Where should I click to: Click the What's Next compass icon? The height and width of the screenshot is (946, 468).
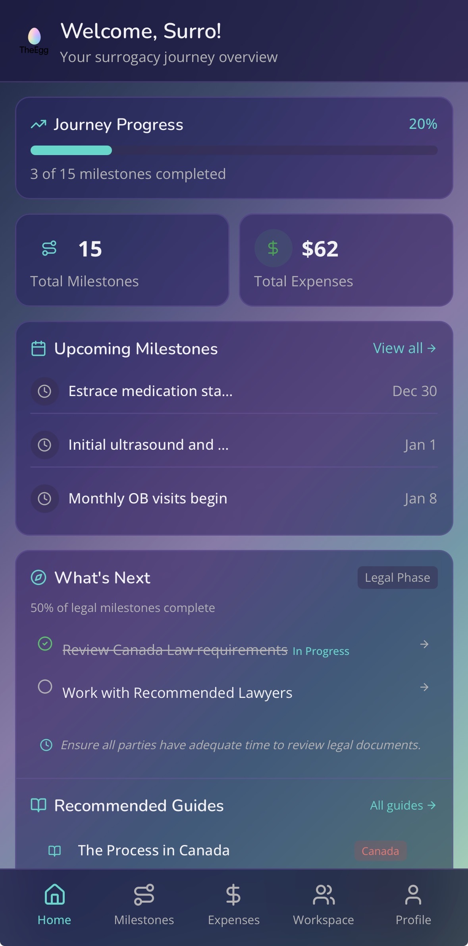(x=39, y=577)
